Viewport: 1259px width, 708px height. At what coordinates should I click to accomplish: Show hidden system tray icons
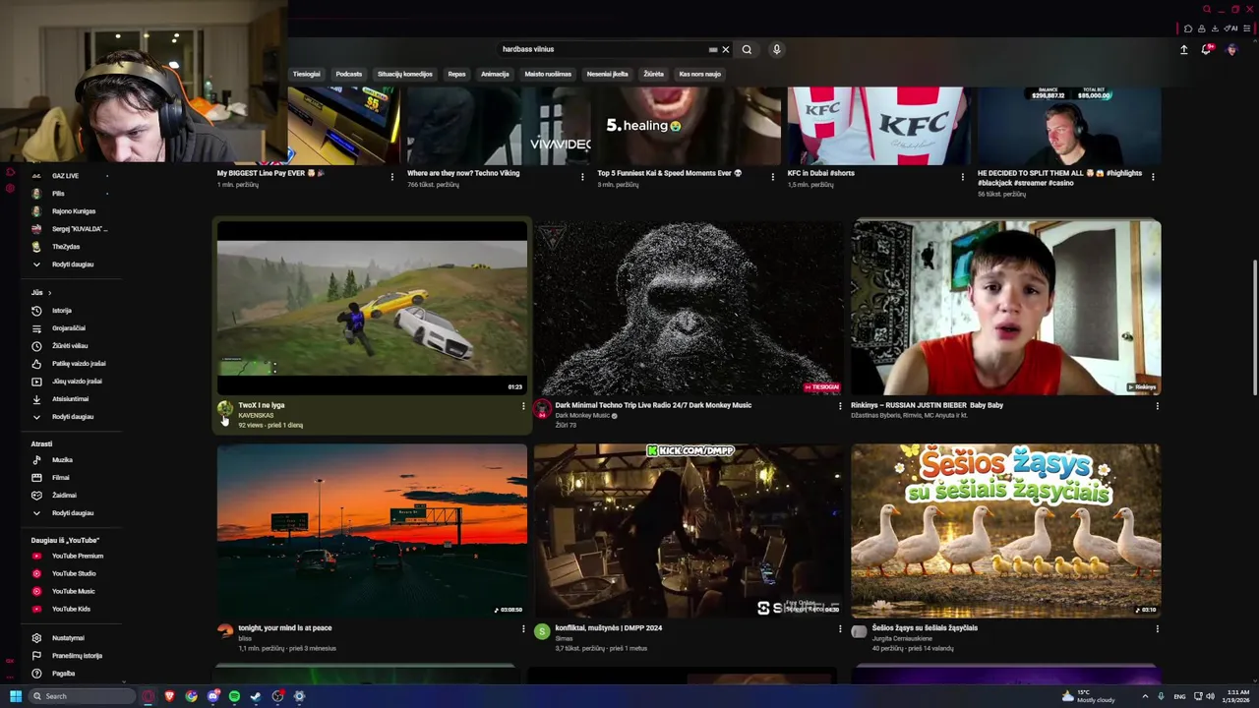point(1144,696)
